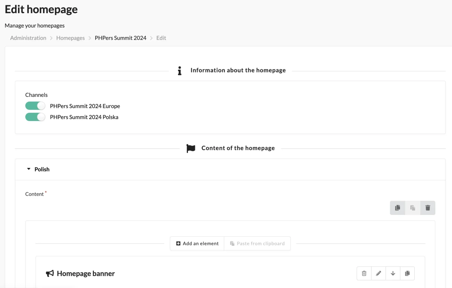
Task: Copy all content elements to clipboard
Action: (397, 208)
